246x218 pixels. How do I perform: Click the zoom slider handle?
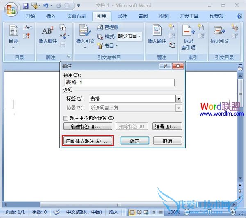[210, 212]
